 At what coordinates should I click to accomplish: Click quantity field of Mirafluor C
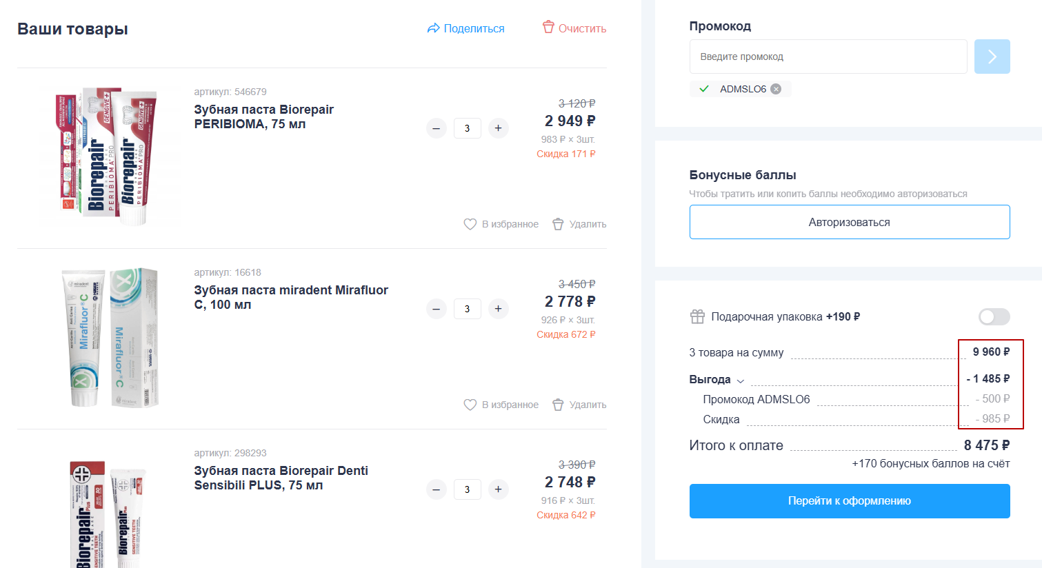[467, 309]
